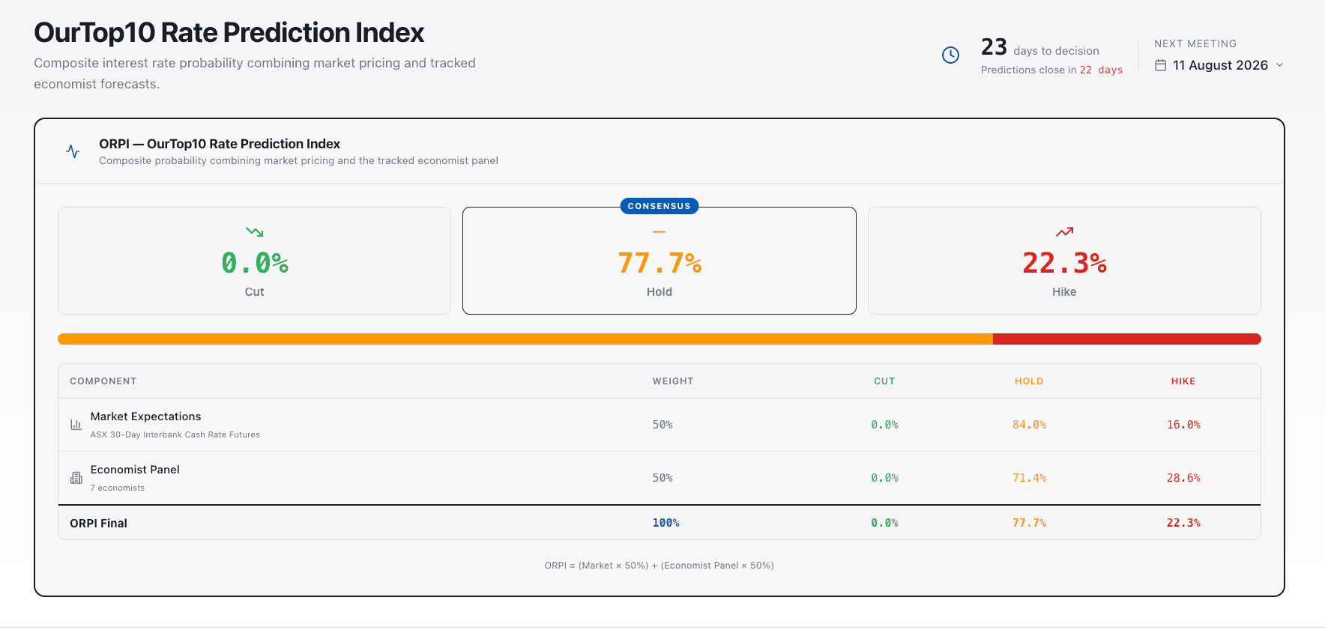
Task: Click the large 77.7% Hold figure
Action: point(659,263)
